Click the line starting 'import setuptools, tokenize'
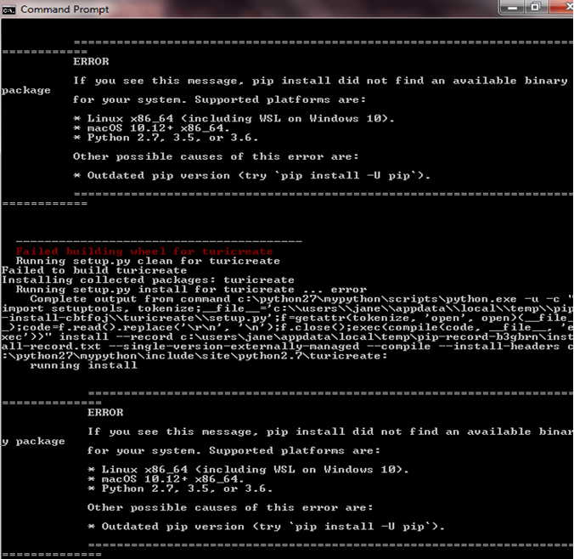This screenshot has width=574, height=559. pos(287,308)
